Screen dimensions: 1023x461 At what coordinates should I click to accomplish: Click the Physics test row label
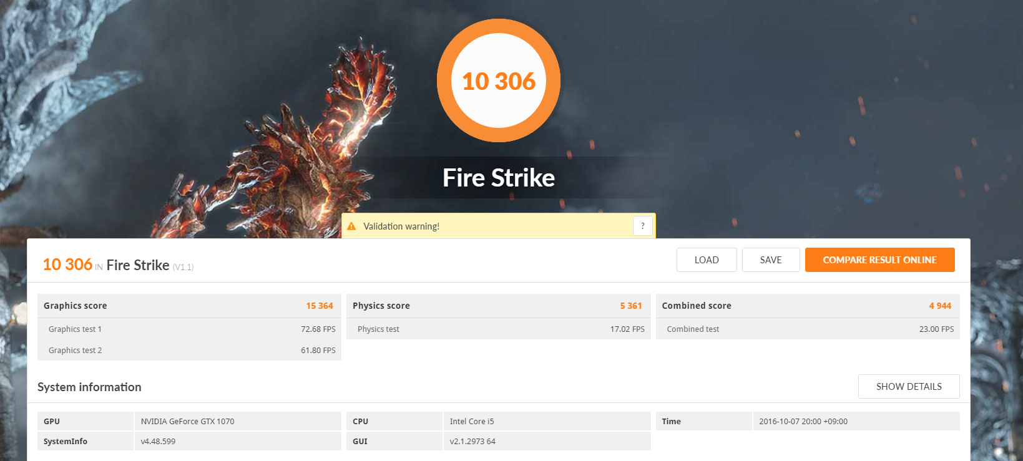tap(378, 329)
